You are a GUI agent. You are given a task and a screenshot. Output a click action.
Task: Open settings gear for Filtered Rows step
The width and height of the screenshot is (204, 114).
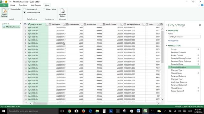[198, 73]
